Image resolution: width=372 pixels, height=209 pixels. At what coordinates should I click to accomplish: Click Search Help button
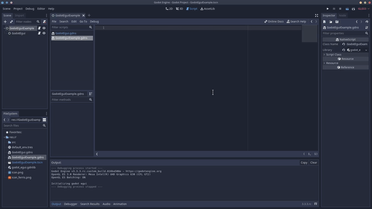point(297,21)
